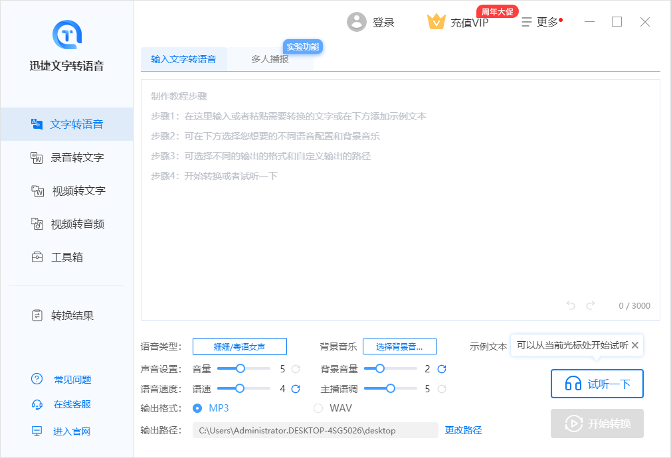Click the user avatar icon
671x458 pixels.
pos(357,22)
